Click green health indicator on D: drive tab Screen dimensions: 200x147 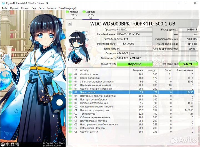coord(84,12)
